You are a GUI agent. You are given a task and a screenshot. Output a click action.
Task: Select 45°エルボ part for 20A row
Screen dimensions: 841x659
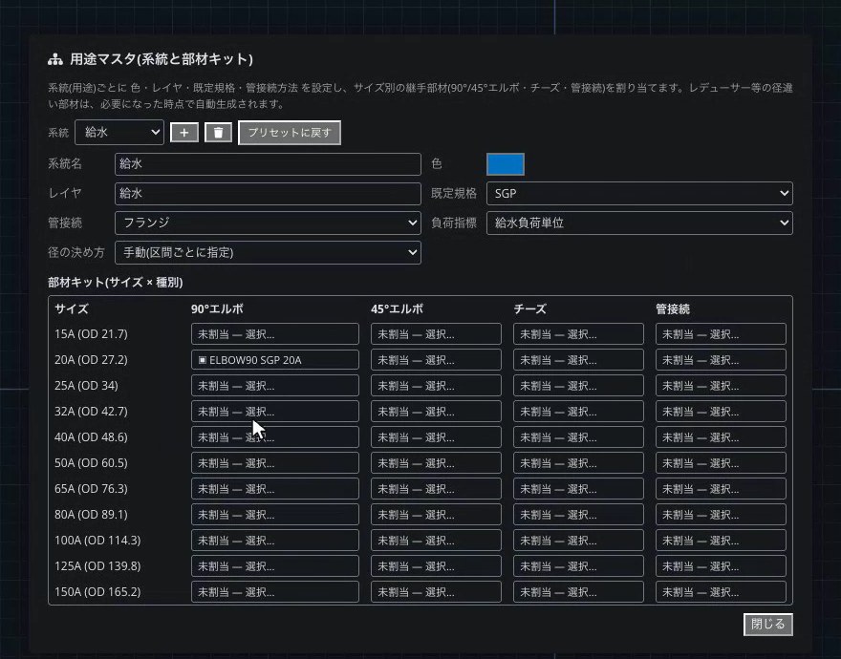click(x=436, y=360)
